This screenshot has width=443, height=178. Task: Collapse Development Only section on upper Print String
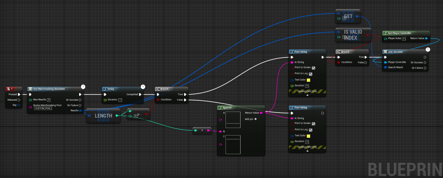pos(307,95)
